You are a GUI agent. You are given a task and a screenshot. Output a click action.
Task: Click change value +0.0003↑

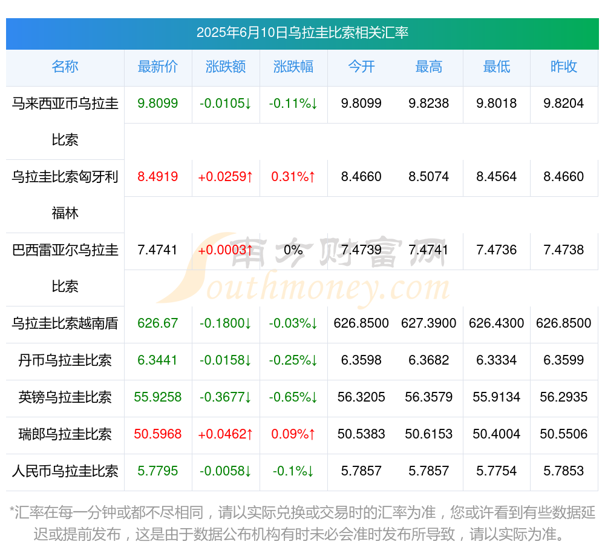coord(226,250)
